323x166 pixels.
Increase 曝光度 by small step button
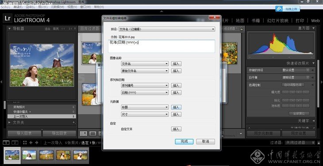point(299,92)
